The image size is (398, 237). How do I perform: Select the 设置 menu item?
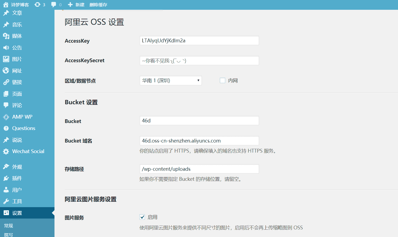tap(27, 213)
